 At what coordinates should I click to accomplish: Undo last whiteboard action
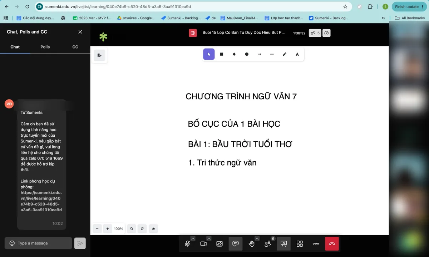[132, 229]
